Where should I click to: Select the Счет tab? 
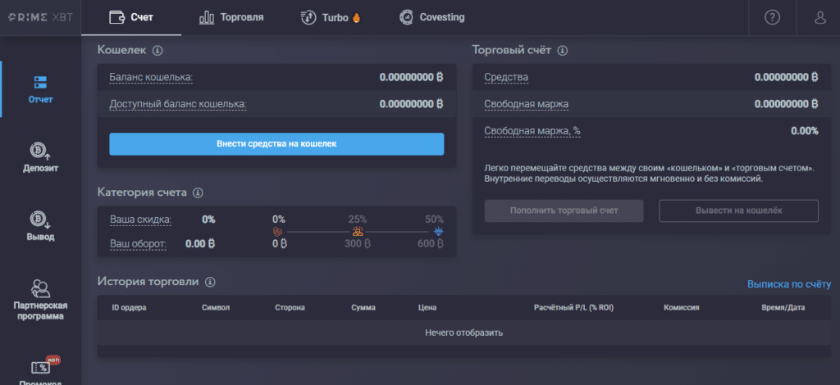click(x=131, y=17)
